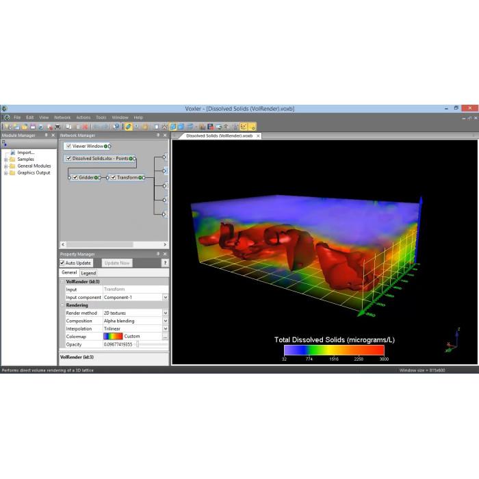Viewport: 479px width, 479px height.
Task: Open the Composition dropdown
Action: 165,321
